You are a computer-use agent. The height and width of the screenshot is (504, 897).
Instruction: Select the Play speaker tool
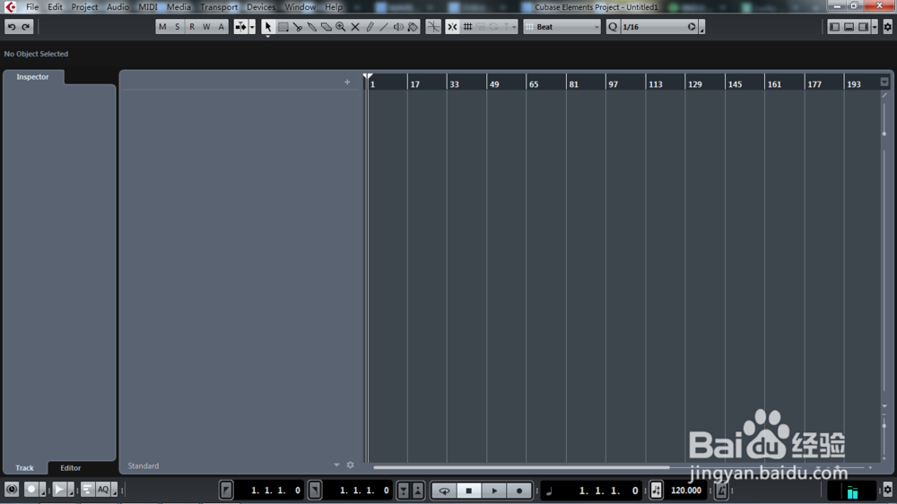click(x=398, y=27)
